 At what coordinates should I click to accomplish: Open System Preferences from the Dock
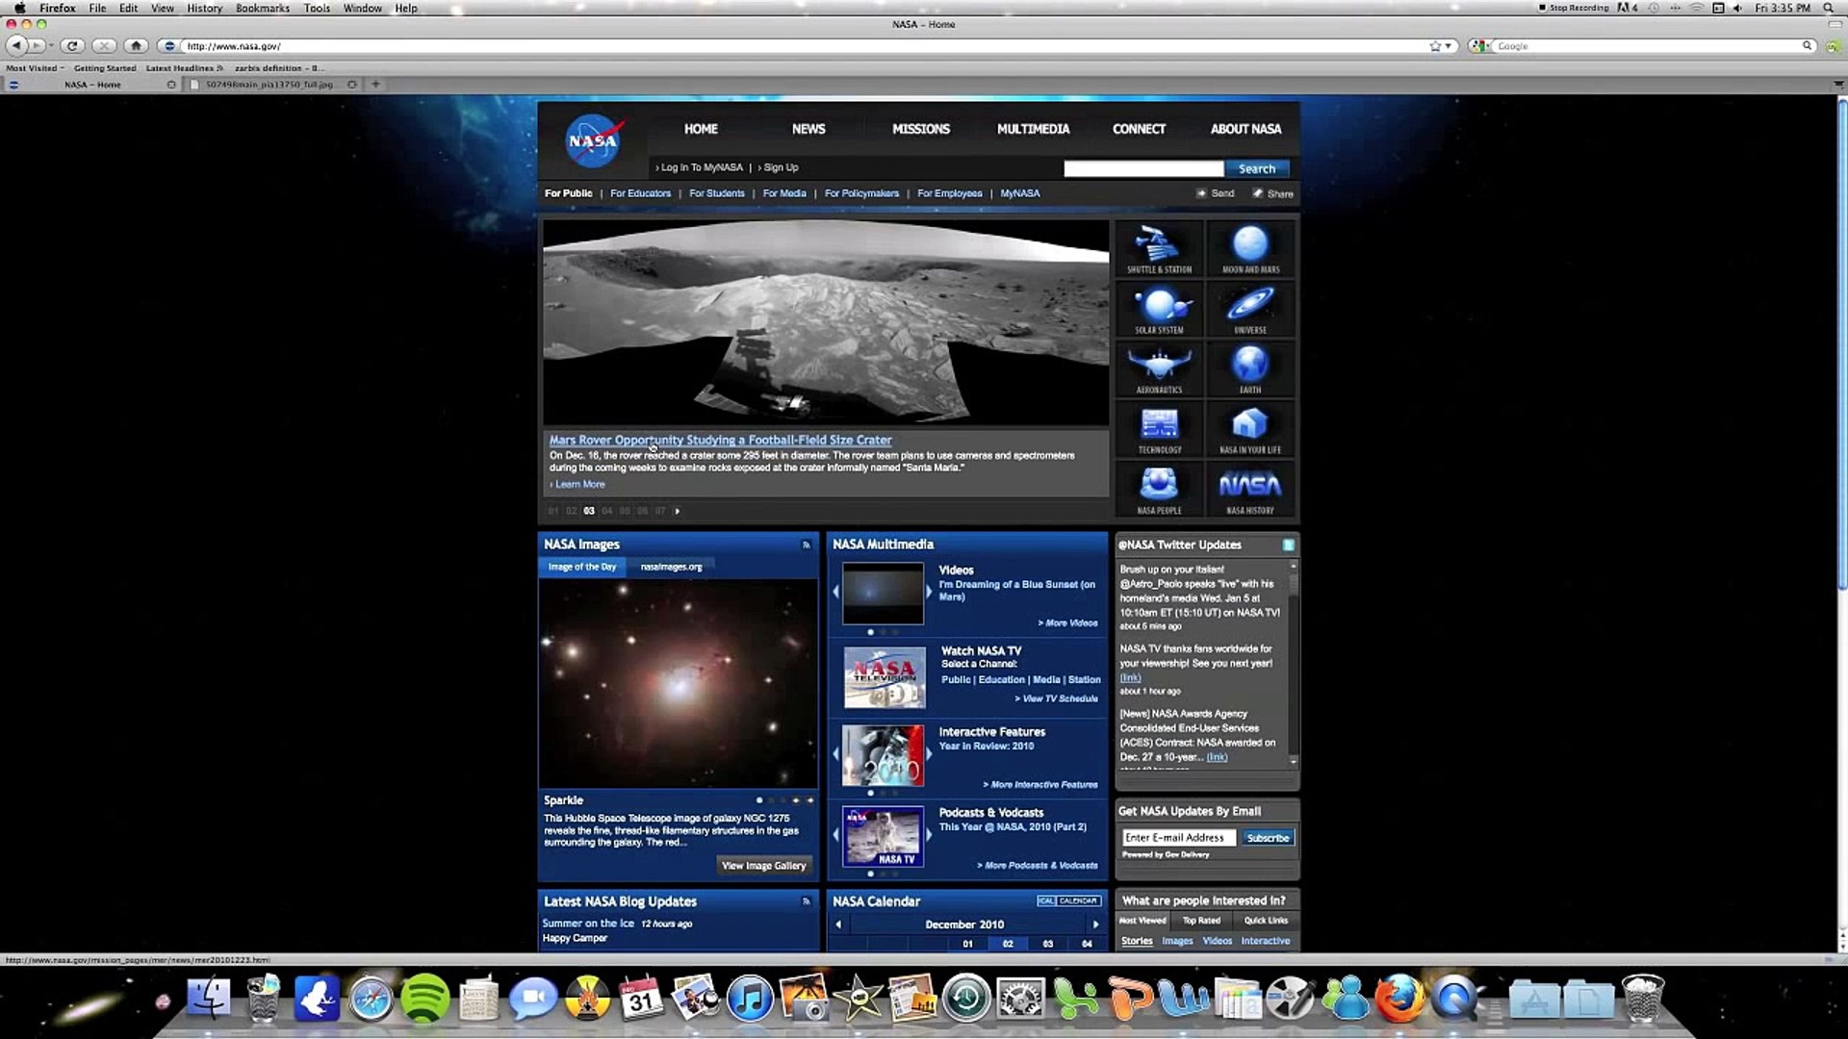click(1020, 999)
